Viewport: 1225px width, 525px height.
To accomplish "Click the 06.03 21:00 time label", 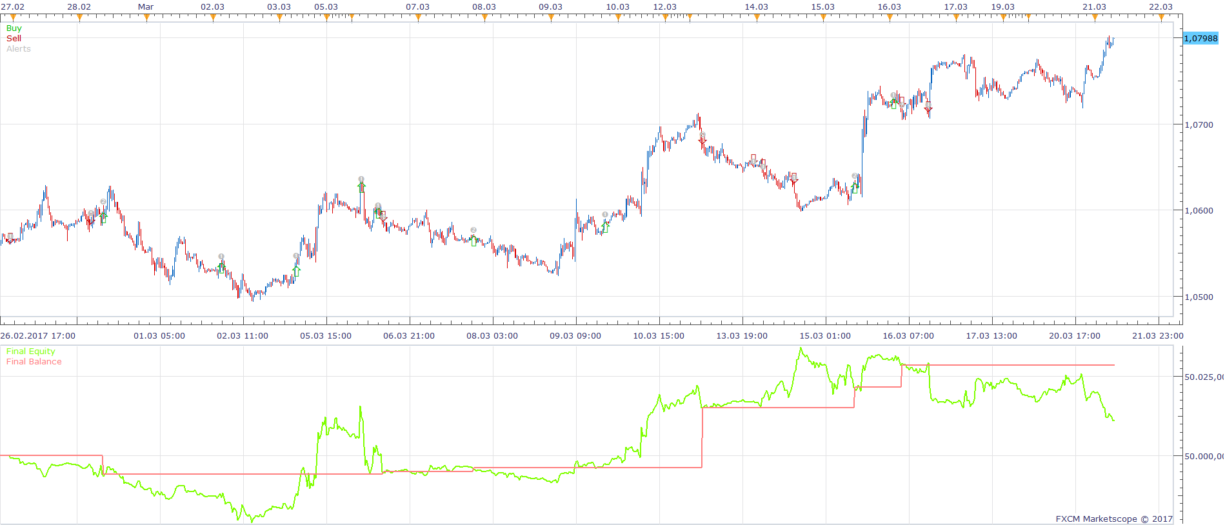I will click(x=409, y=336).
